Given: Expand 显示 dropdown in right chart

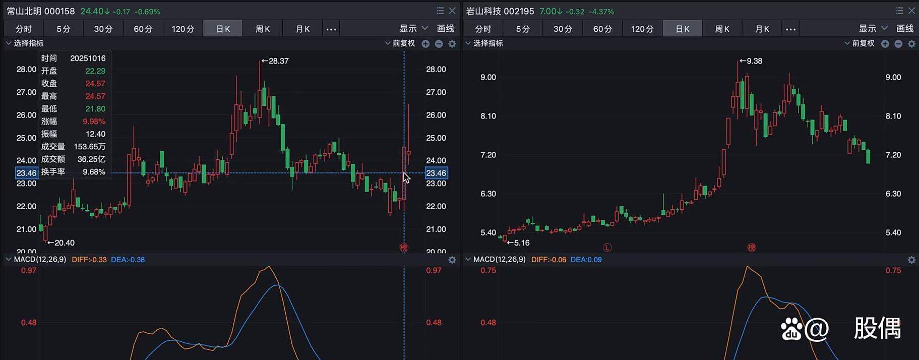Looking at the screenshot, I should tap(873, 29).
